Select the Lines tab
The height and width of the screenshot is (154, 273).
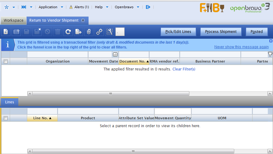pos(9,102)
